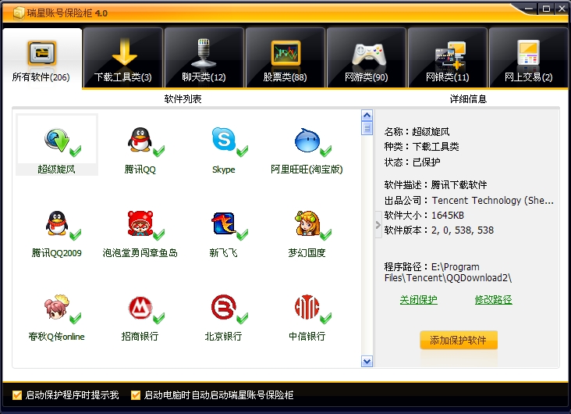Switch to the 股票类(88) tab

[x=285, y=59]
